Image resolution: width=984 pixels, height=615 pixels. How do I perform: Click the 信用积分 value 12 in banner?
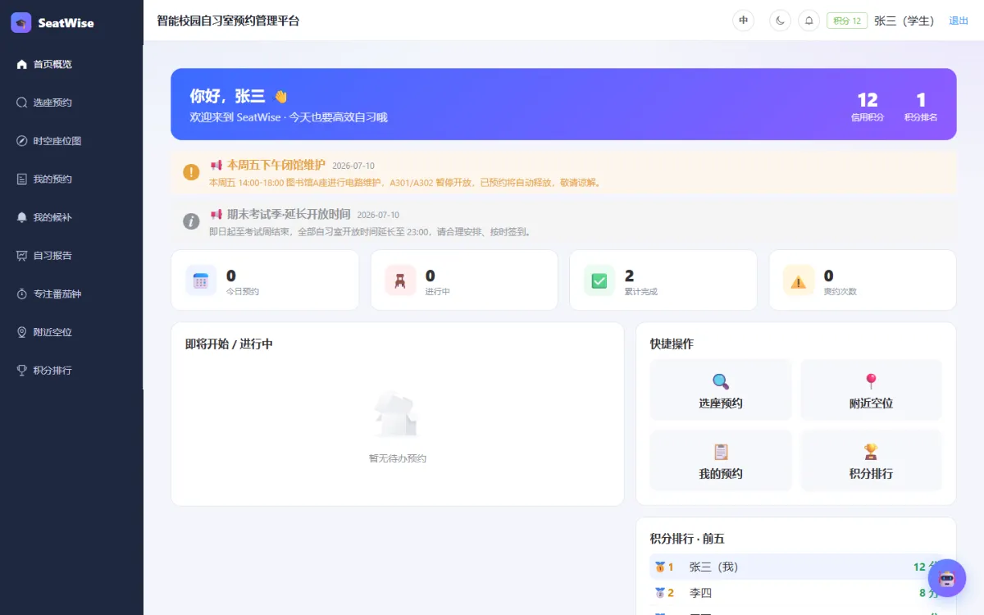click(868, 100)
